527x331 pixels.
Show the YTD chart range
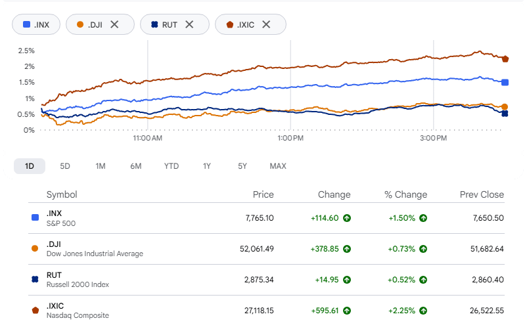(172, 166)
